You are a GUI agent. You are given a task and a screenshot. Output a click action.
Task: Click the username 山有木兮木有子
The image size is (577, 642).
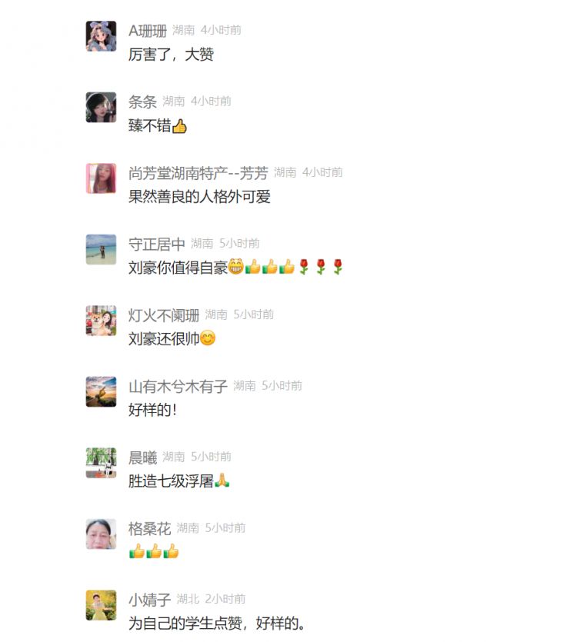pos(178,387)
